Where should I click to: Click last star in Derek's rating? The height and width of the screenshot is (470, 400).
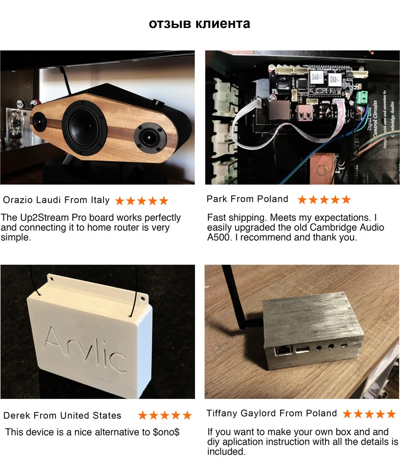point(187,415)
